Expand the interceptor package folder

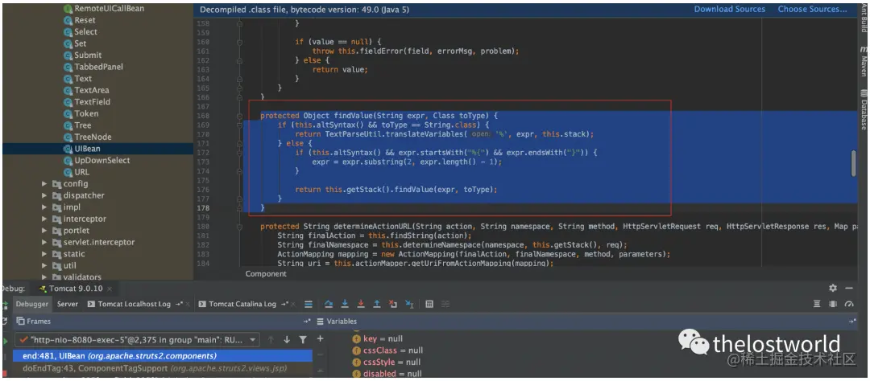[45, 219]
